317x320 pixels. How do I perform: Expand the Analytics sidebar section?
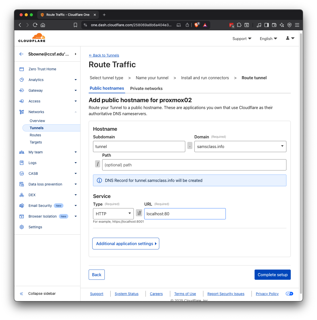(x=76, y=80)
